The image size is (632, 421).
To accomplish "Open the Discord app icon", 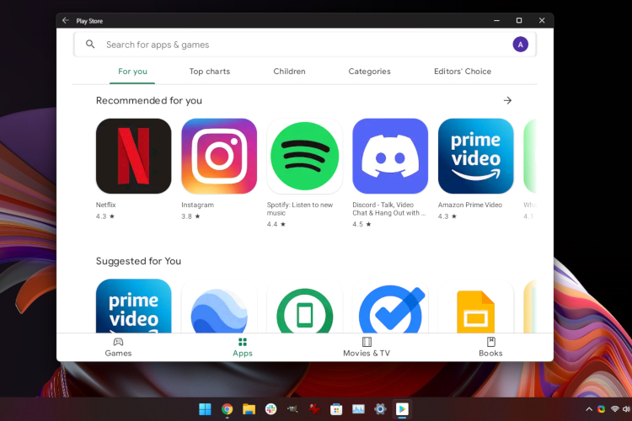I will [x=390, y=156].
